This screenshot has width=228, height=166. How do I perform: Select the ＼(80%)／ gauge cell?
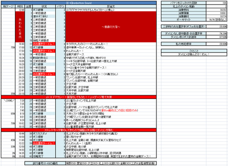[8, 101]
